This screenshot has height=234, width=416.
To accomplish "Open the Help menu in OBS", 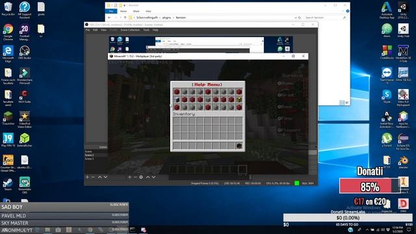I will (x=155, y=30).
